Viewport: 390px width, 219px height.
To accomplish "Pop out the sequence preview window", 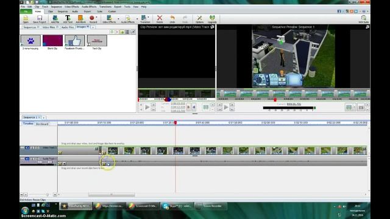I will tap(367, 27).
